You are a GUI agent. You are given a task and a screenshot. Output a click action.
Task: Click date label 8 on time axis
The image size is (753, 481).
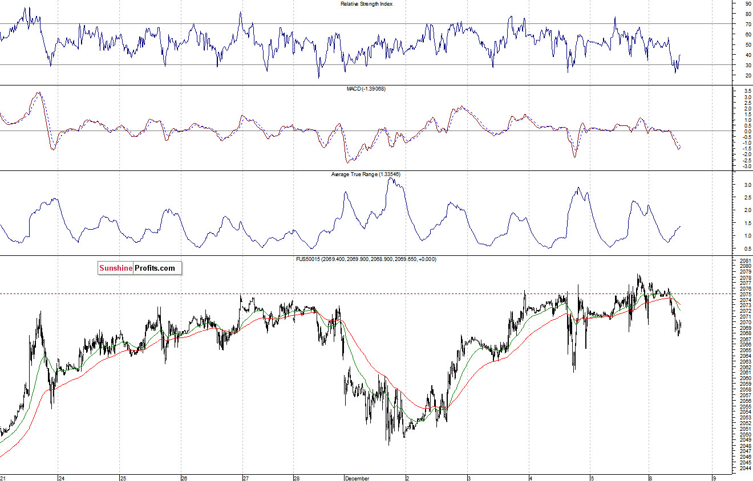651,478
